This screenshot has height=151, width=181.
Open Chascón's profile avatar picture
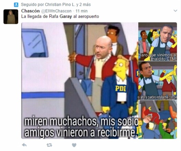(x=11, y=17)
